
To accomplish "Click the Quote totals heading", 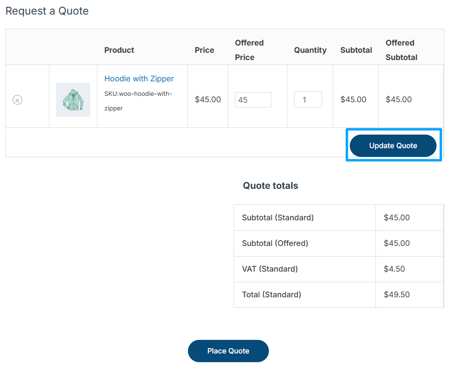I will point(270,185).
